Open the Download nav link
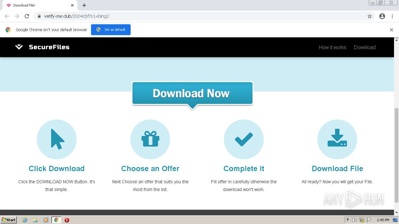 (364, 47)
